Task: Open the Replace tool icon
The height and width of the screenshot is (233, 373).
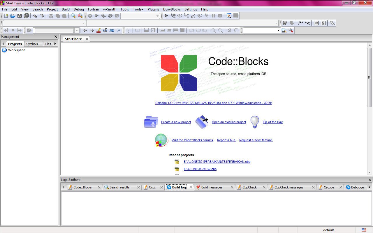Action: coord(80,16)
